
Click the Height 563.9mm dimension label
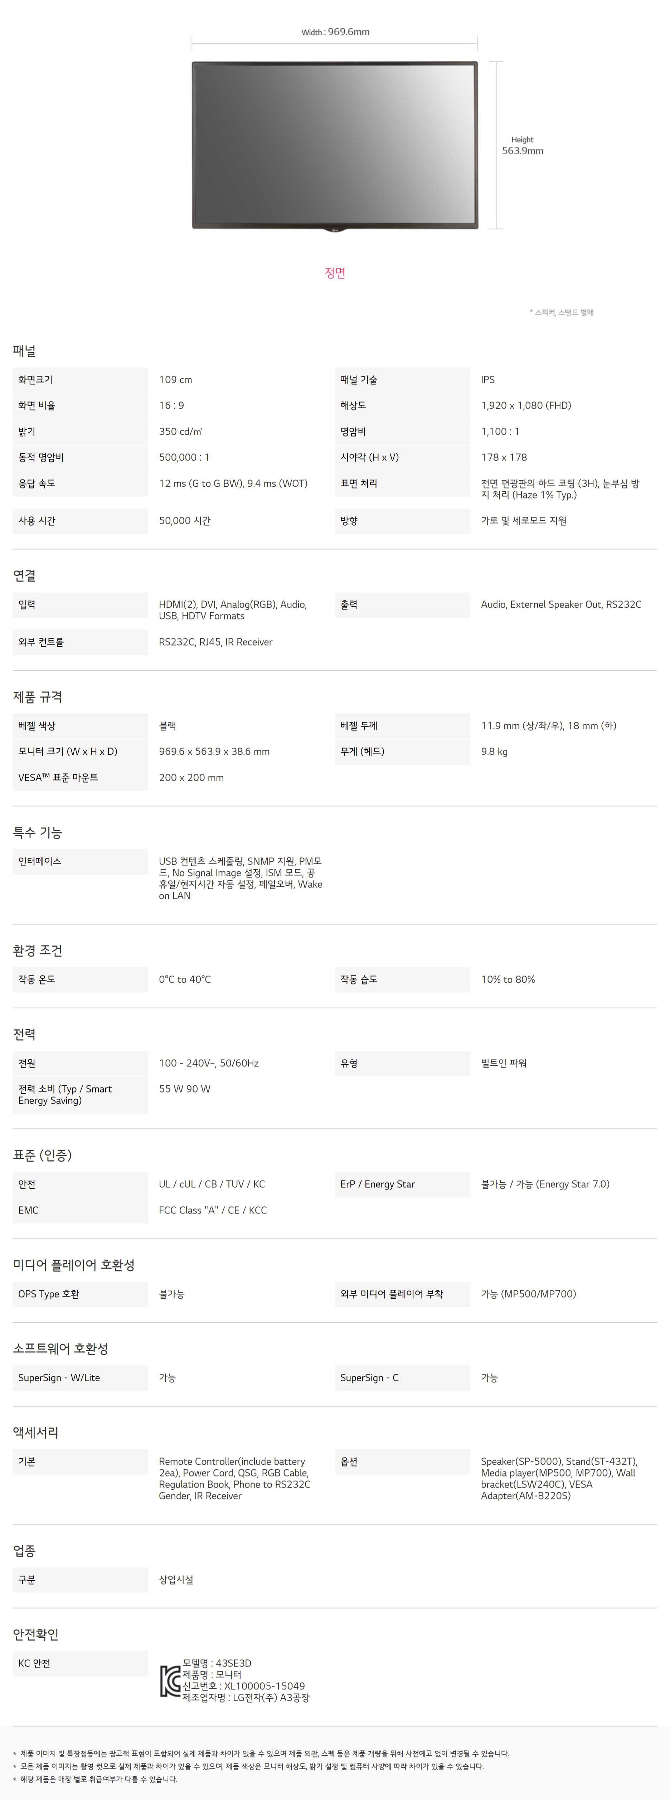pyautogui.click(x=522, y=146)
